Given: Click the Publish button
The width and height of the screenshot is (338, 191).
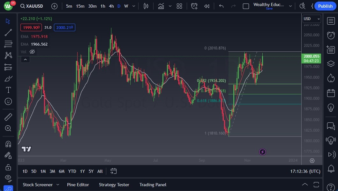Looking at the screenshot, I should click(x=325, y=6).
